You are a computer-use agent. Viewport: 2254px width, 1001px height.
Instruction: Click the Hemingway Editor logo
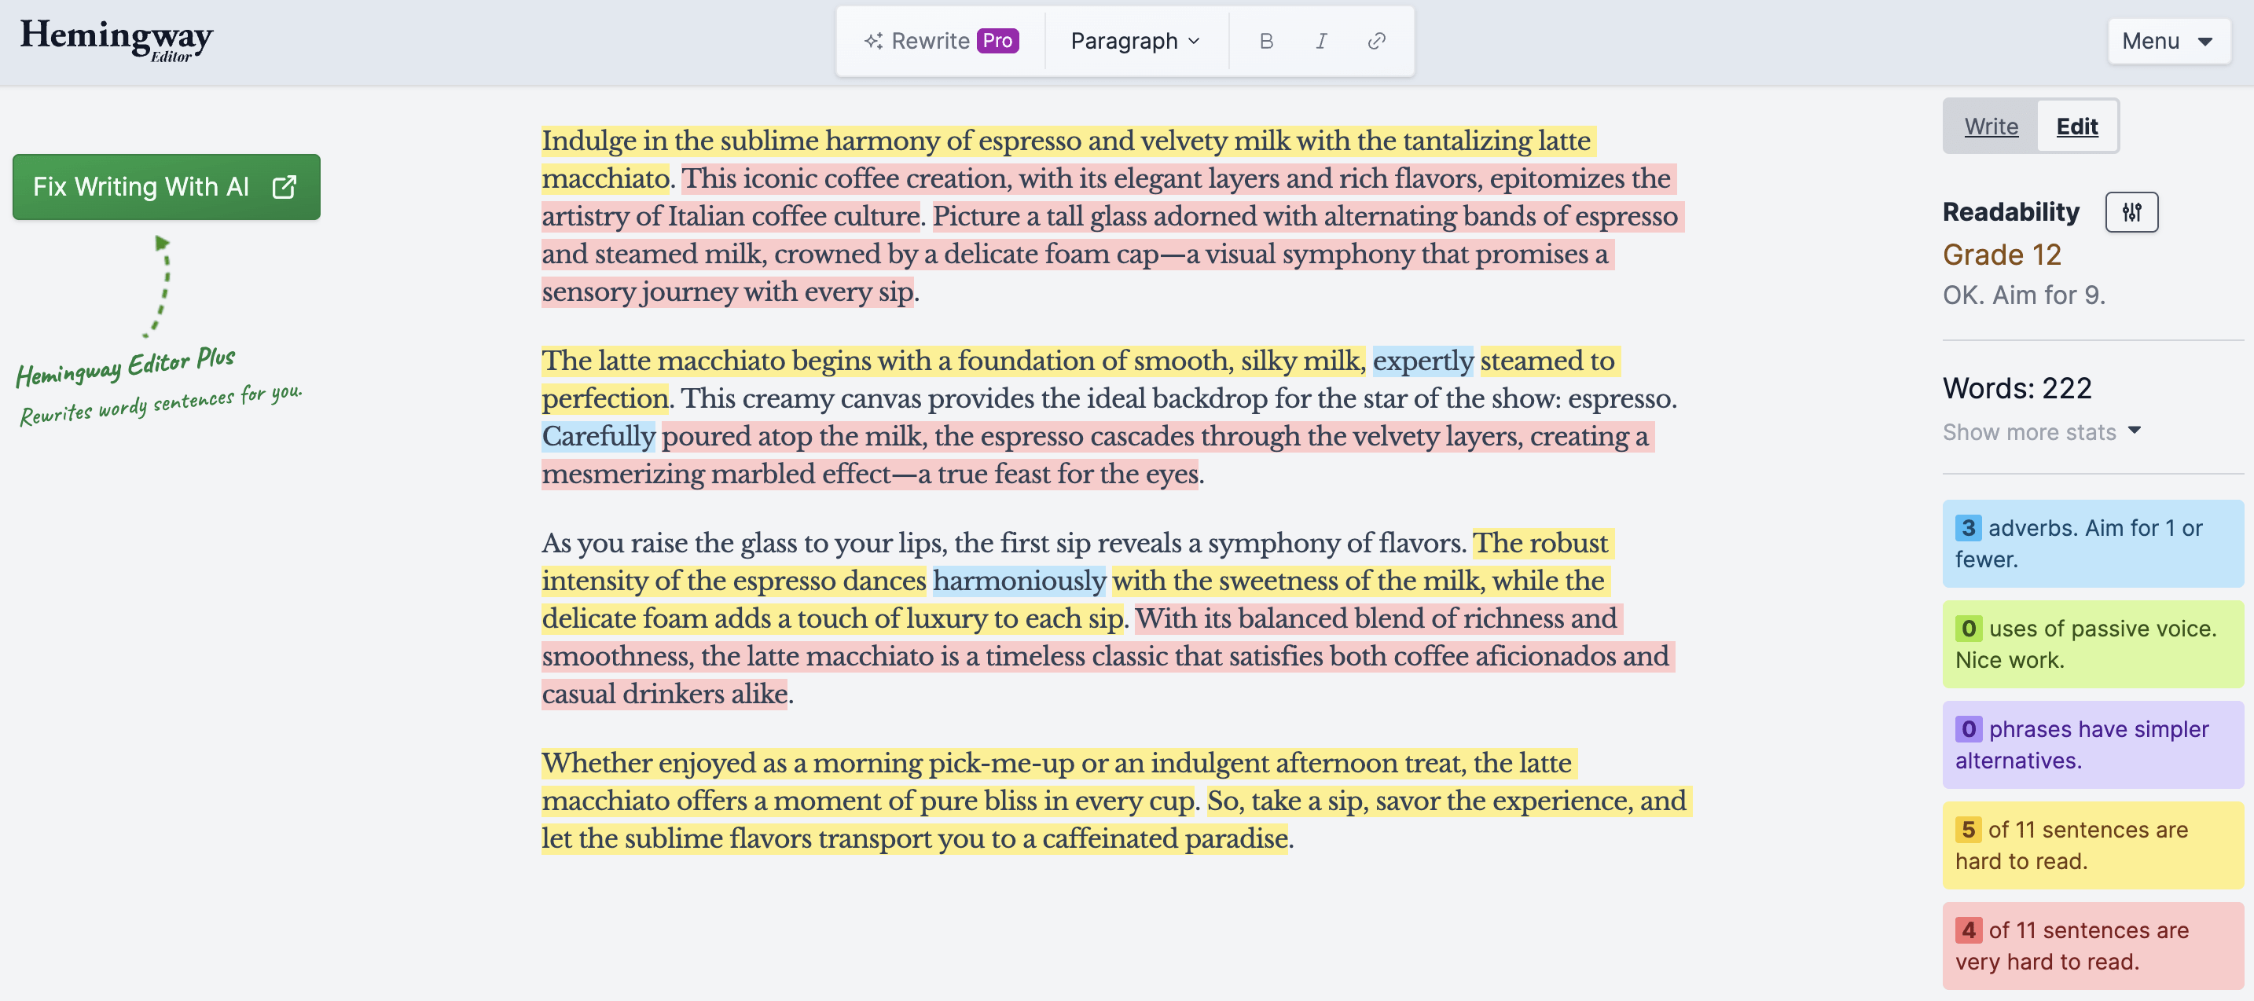[x=116, y=39]
